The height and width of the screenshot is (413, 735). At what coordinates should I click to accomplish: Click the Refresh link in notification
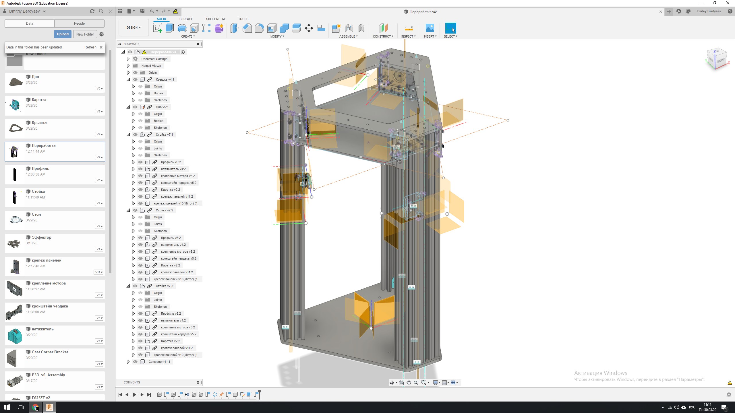(x=90, y=47)
